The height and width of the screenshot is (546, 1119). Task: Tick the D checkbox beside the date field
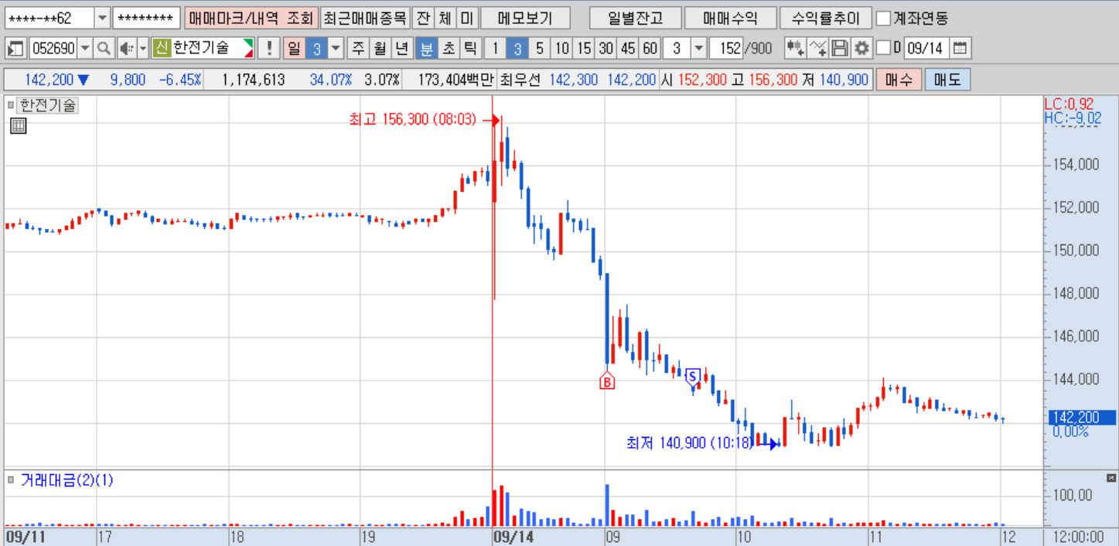pyautogui.click(x=883, y=49)
